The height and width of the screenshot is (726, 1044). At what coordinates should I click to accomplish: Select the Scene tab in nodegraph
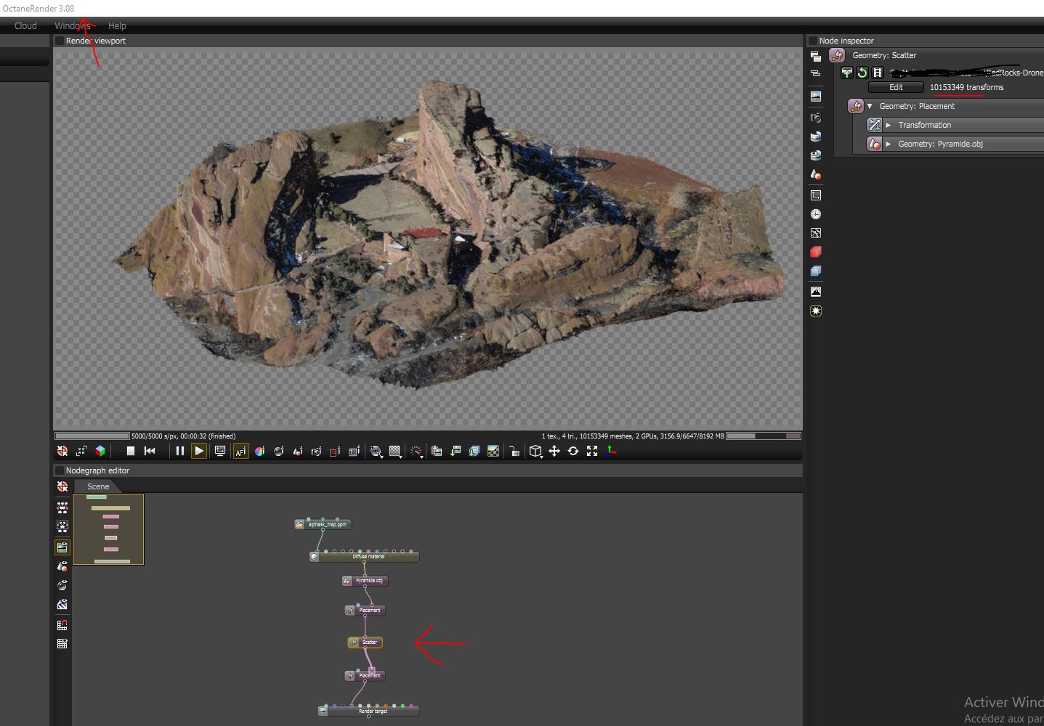[98, 486]
